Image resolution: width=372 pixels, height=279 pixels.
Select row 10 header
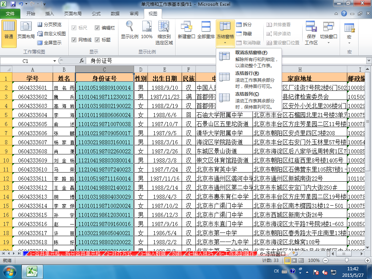click(x=6, y=160)
